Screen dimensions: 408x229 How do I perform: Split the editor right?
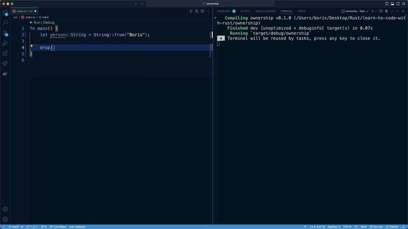[203, 11]
